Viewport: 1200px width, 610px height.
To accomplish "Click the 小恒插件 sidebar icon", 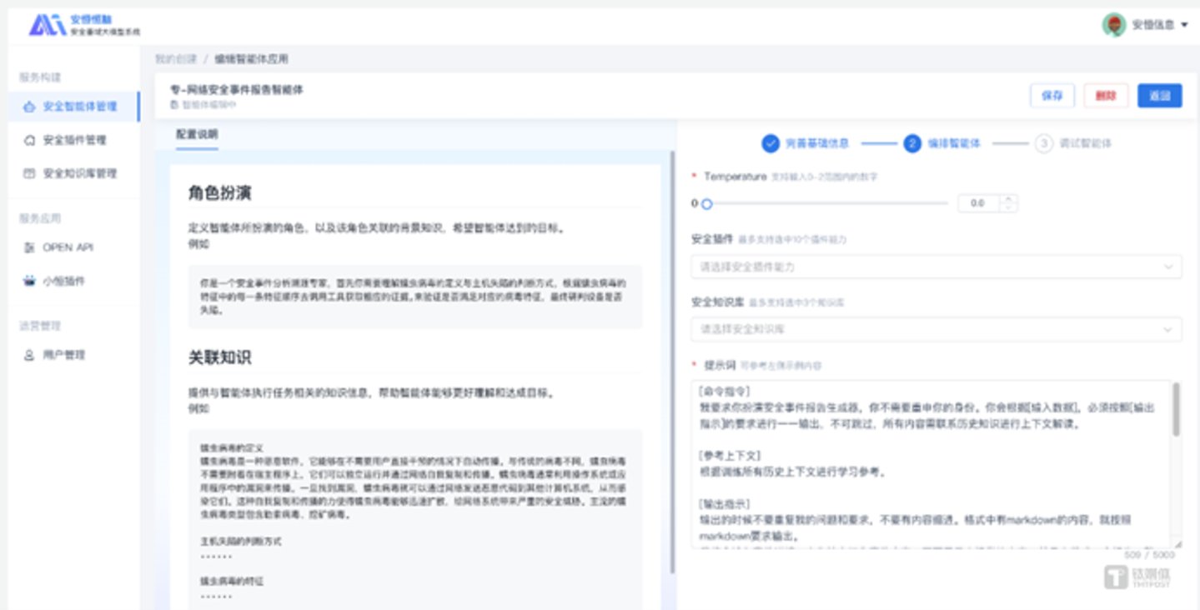I will tap(29, 281).
